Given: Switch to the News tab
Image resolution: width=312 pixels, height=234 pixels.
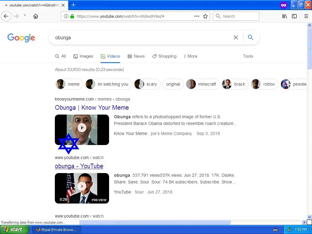Looking at the screenshot, I should 136,56.
